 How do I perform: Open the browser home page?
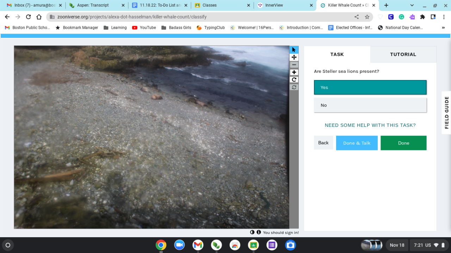point(39,17)
